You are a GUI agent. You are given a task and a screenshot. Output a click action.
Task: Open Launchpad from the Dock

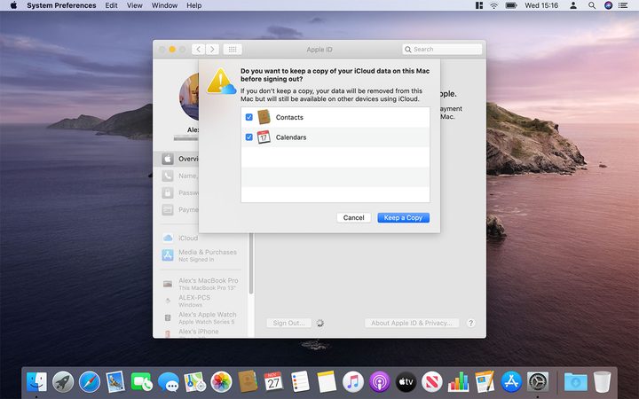pos(63,382)
